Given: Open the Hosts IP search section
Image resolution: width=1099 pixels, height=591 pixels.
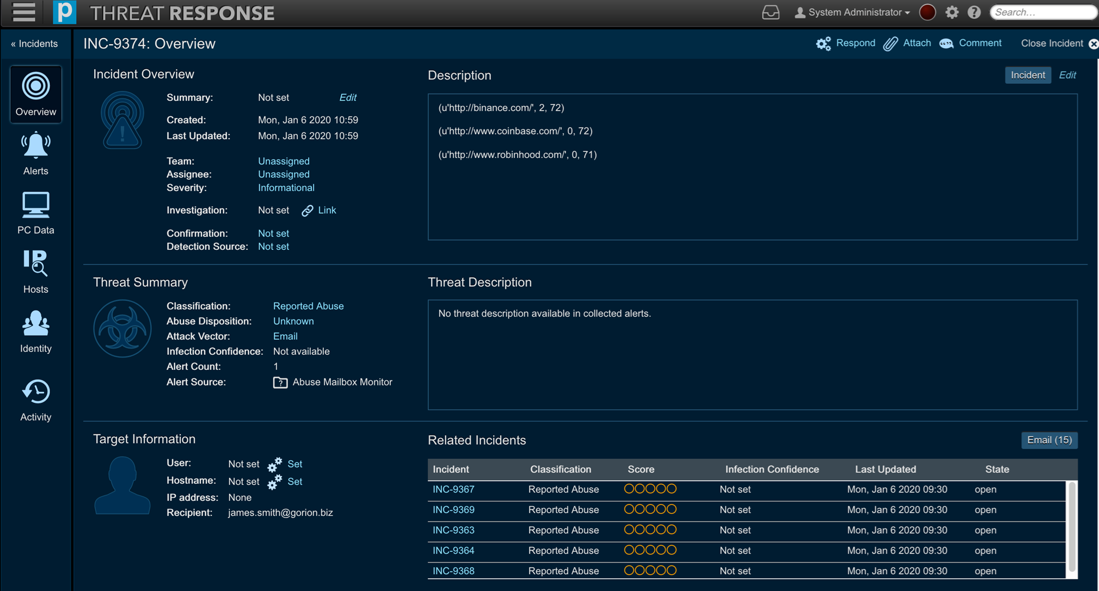Looking at the screenshot, I should click(x=36, y=272).
